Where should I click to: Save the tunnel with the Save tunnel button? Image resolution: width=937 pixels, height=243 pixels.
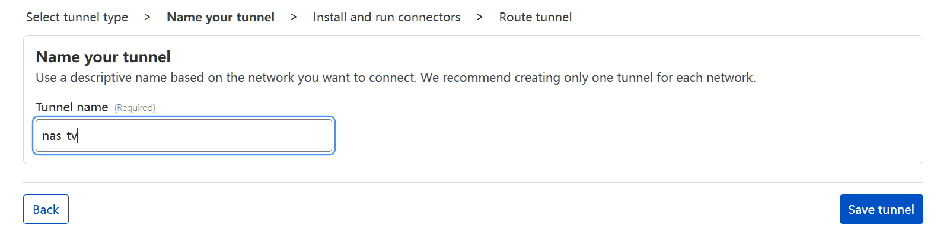click(x=881, y=209)
